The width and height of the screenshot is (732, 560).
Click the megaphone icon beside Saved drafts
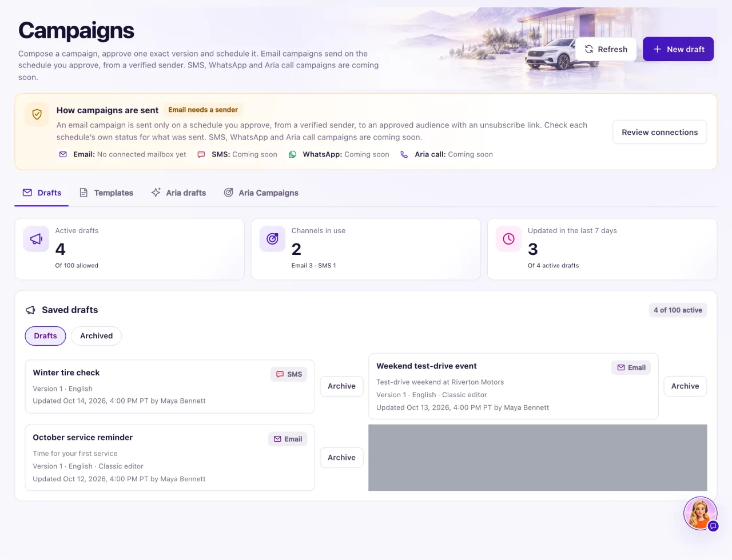pos(30,310)
